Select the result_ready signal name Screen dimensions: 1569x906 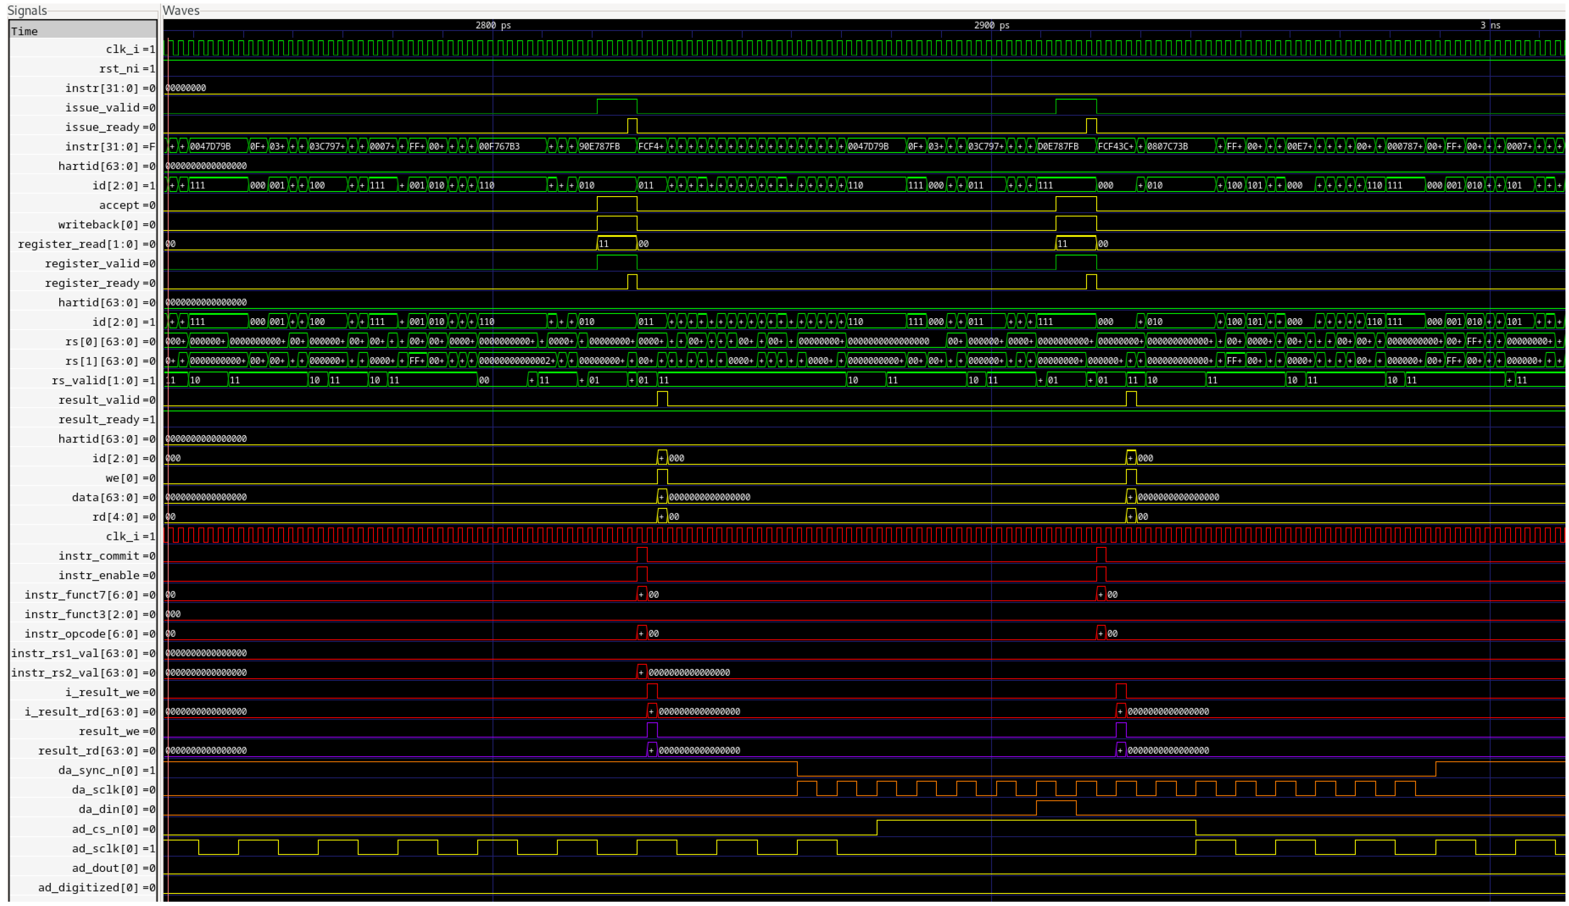pyautogui.click(x=99, y=419)
